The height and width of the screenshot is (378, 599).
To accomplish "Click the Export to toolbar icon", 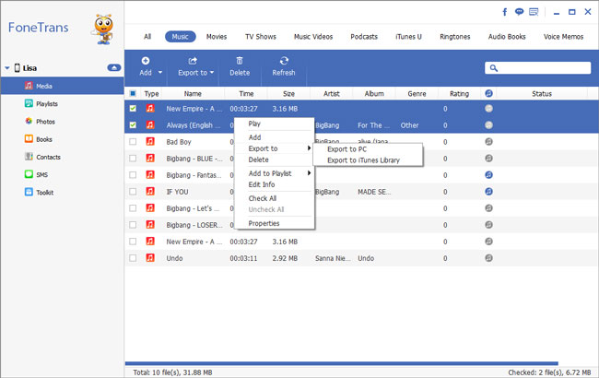I will click(x=193, y=61).
